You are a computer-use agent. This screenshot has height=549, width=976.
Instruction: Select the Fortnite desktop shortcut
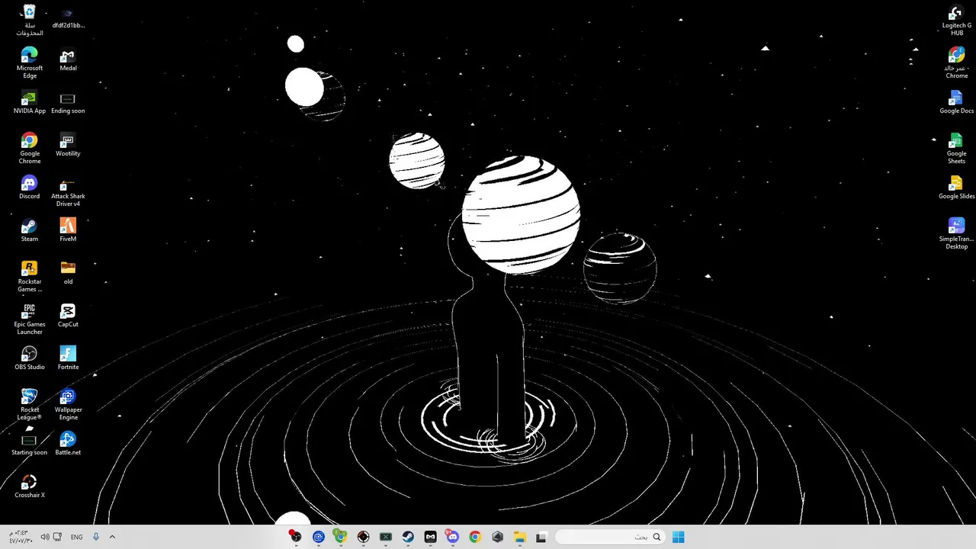(x=68, y=359)
